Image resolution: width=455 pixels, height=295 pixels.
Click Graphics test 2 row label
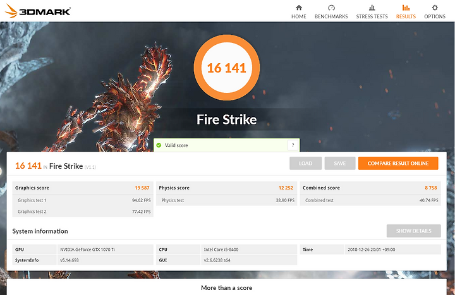(x=32, y=212)
